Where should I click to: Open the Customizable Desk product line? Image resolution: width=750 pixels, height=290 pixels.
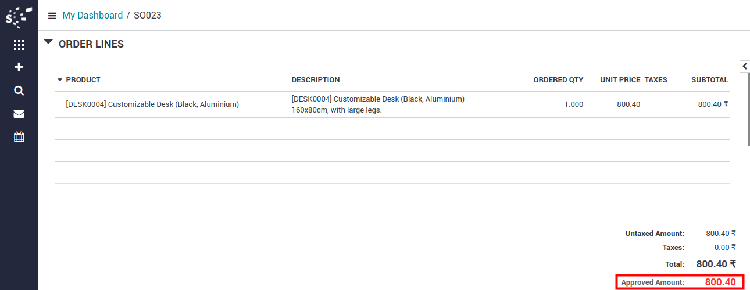pos(152,104)
